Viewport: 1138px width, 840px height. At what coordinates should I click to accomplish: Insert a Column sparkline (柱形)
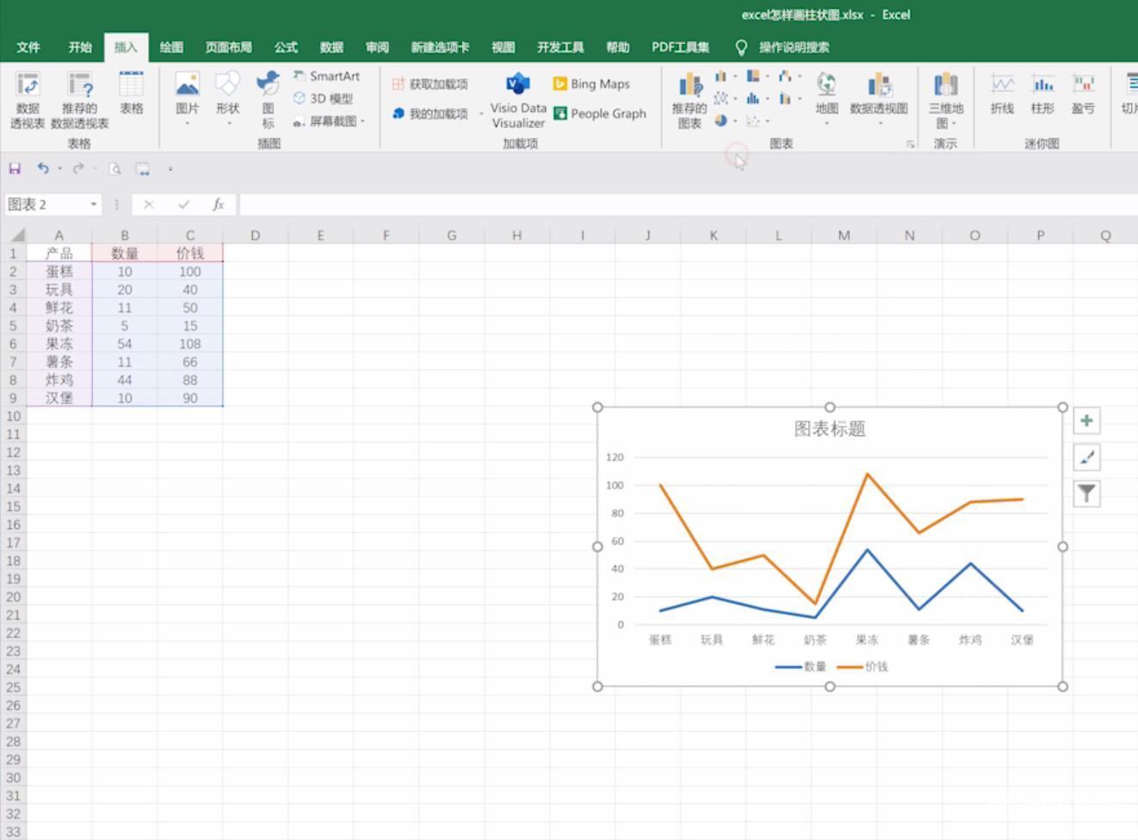1042,94
